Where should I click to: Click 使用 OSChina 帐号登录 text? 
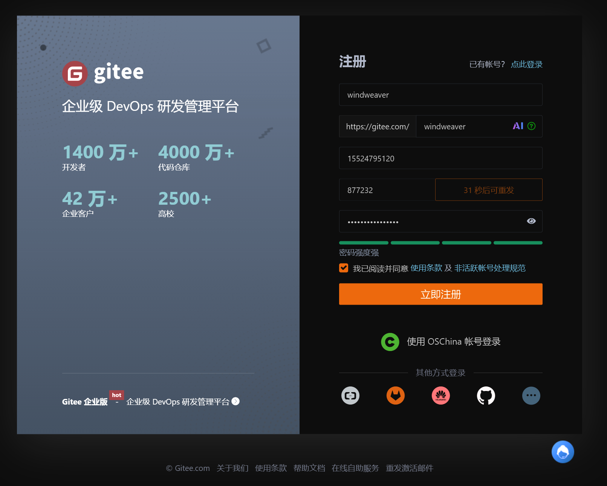pyautogui.click(x=454, y=342)
